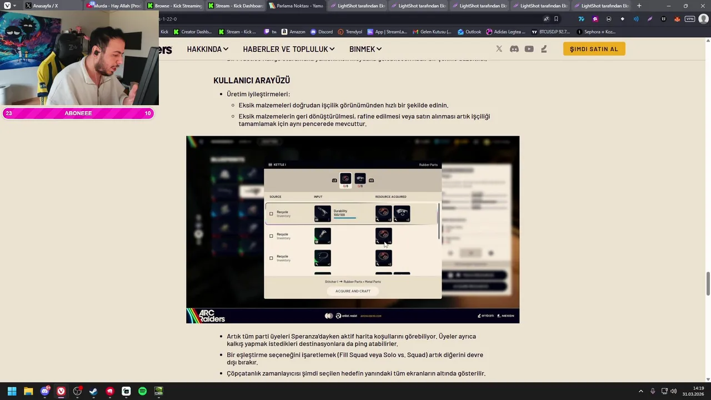The image size is (711, 400).
Task: Click bullet starting 'Artık tüm parti üyeleri'
Action: [351, 340]
